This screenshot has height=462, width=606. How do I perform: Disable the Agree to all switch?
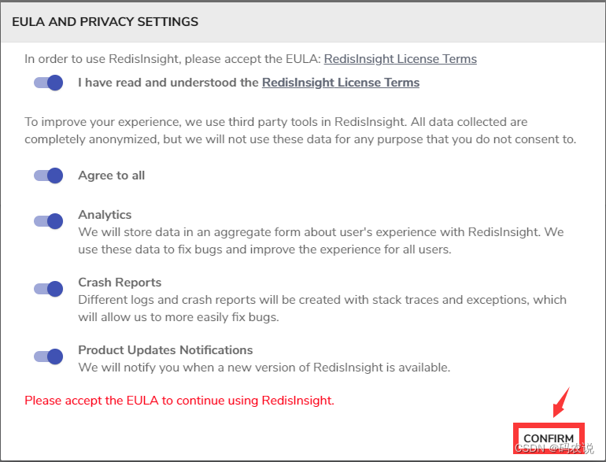tap(48, 176)
